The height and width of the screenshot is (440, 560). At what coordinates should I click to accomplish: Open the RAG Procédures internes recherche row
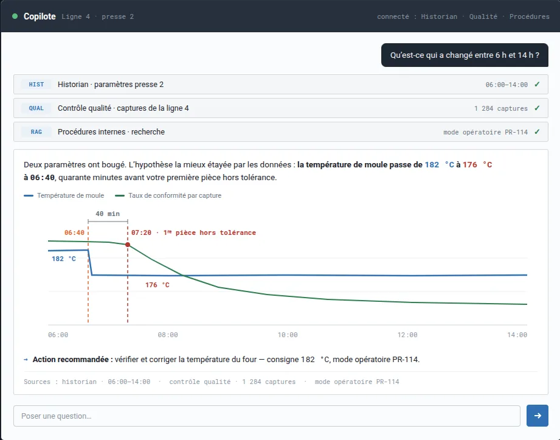coord(281,132)
